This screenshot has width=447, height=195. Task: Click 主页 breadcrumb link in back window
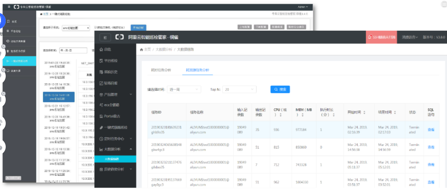tap(46, 14)
